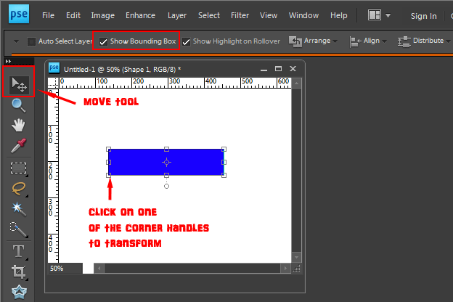Activate the Horizontal Type tool
Screen dimensions: 453x302
[18, 251]
